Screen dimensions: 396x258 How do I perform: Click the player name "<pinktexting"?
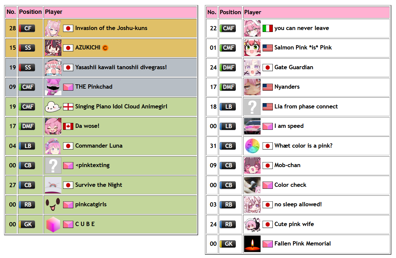pyautogui.click(x=92, y=165)
